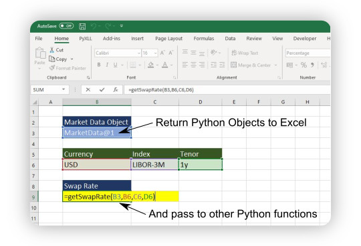
Task: Confirm formula with the checkmark icon
Action: point(102,90)
